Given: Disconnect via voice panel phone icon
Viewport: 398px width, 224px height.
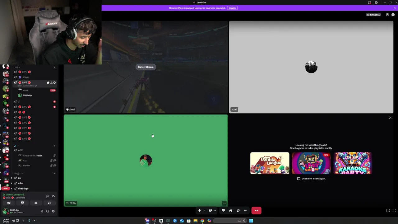Looking at the screenshot, I should 53,196.
